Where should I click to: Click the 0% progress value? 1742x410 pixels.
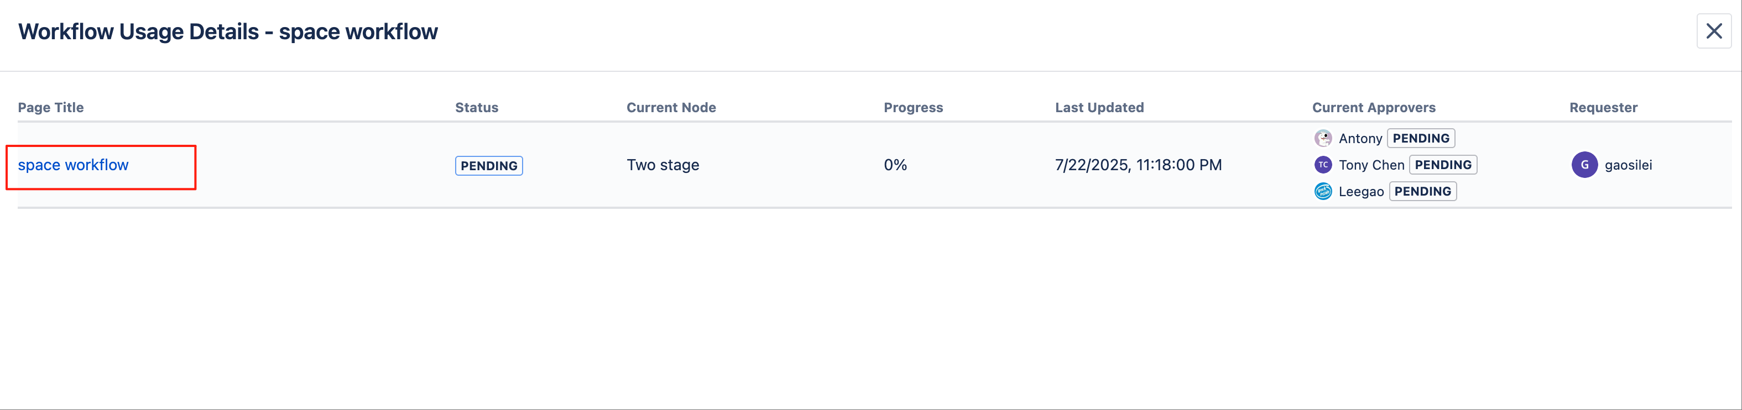pyautogui.click(x=895, y=165)
